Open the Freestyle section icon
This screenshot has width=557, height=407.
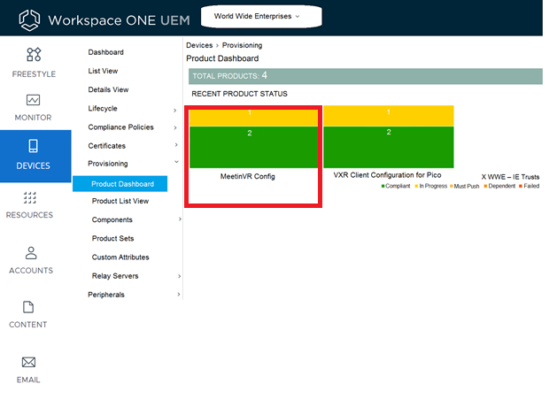coord(34,54)
